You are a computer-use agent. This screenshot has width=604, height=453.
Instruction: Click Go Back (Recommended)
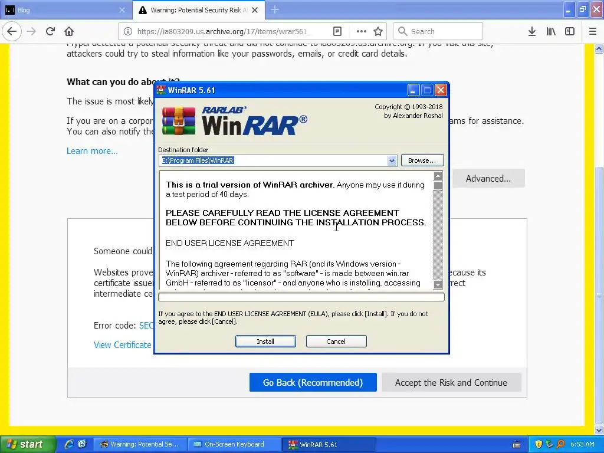click(x=313, y=382)
